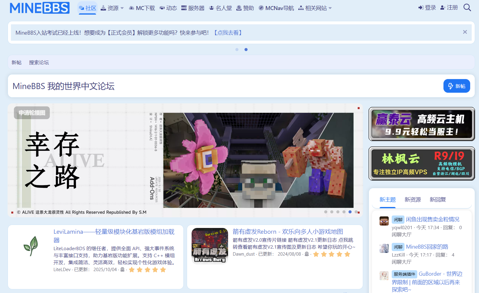Click the LeviLamina star rating
479x293 pixels.
pos(147,270)
